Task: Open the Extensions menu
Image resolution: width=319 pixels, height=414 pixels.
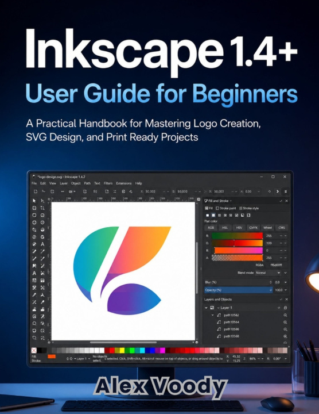Action: 124,183
